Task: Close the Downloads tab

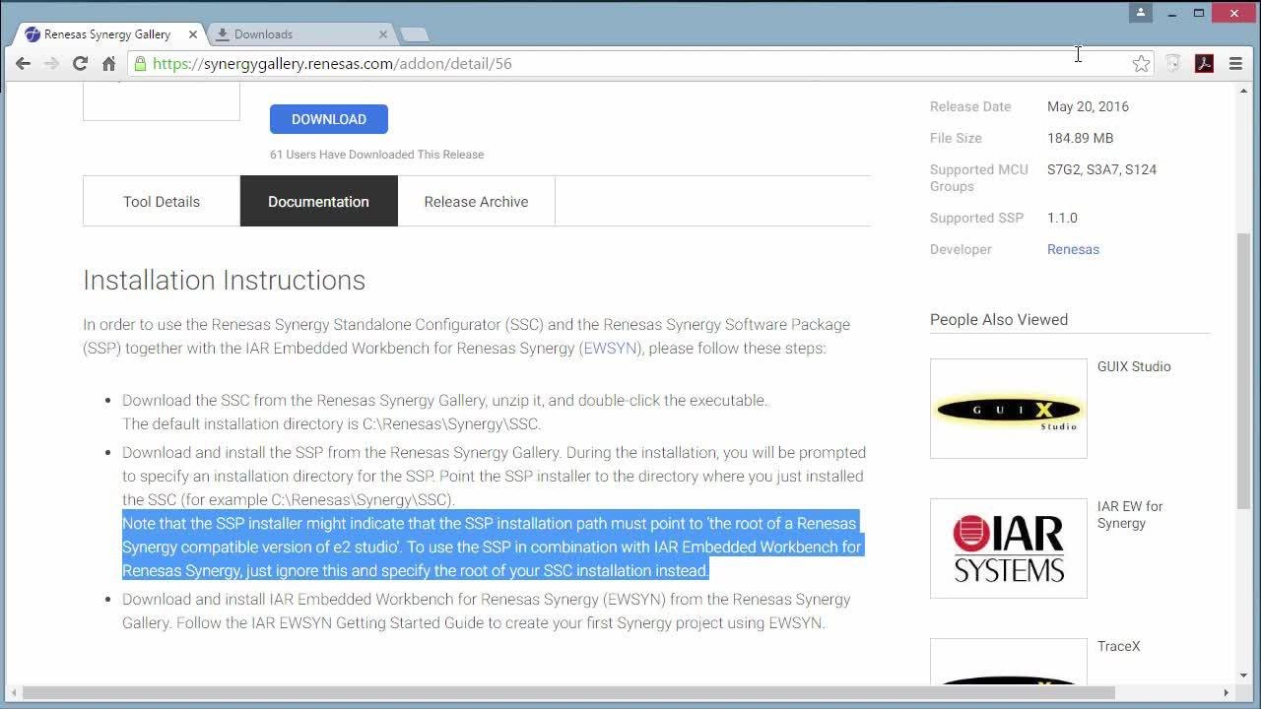Action: pyautogui.click(x=383, y=34)
